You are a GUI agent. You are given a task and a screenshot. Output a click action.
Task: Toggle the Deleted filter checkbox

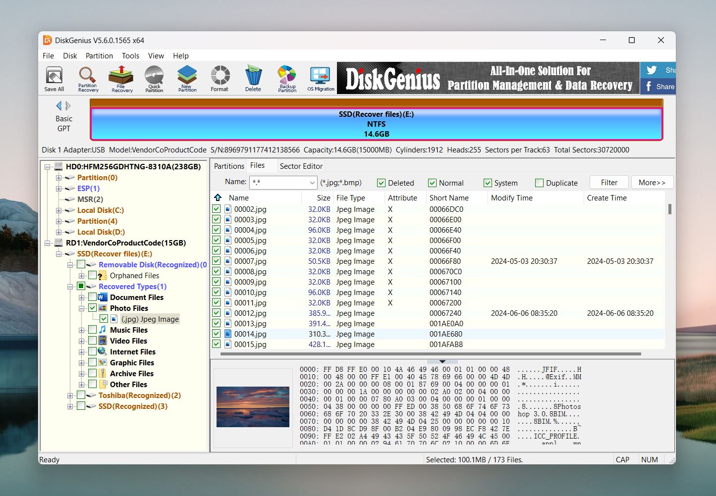(x=381, y=183)
